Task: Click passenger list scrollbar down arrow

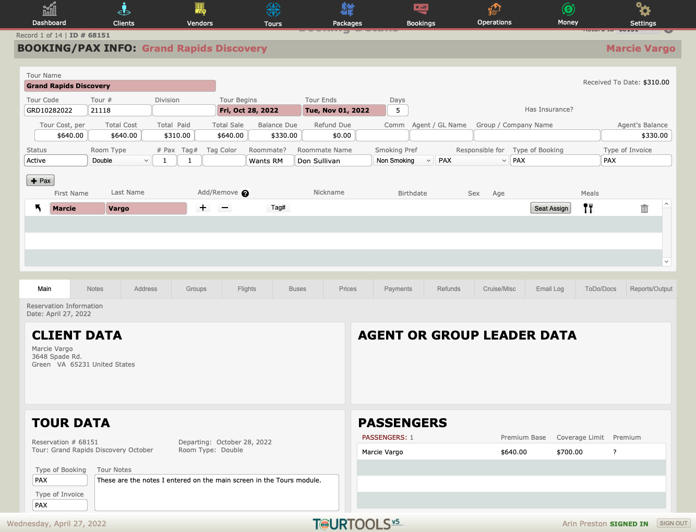Action: (667, 261)
